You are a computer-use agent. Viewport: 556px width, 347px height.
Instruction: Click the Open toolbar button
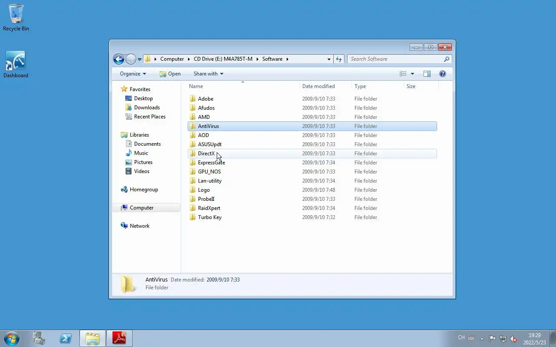pos(170,74)
